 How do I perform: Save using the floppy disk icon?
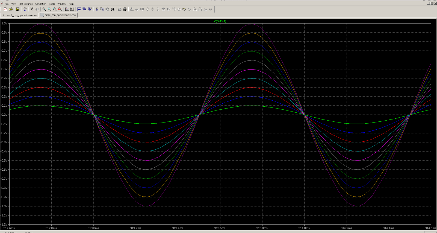point(18,9)
